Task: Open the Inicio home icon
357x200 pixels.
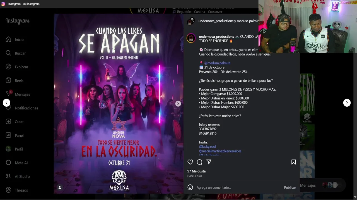Action: point(8,39)
